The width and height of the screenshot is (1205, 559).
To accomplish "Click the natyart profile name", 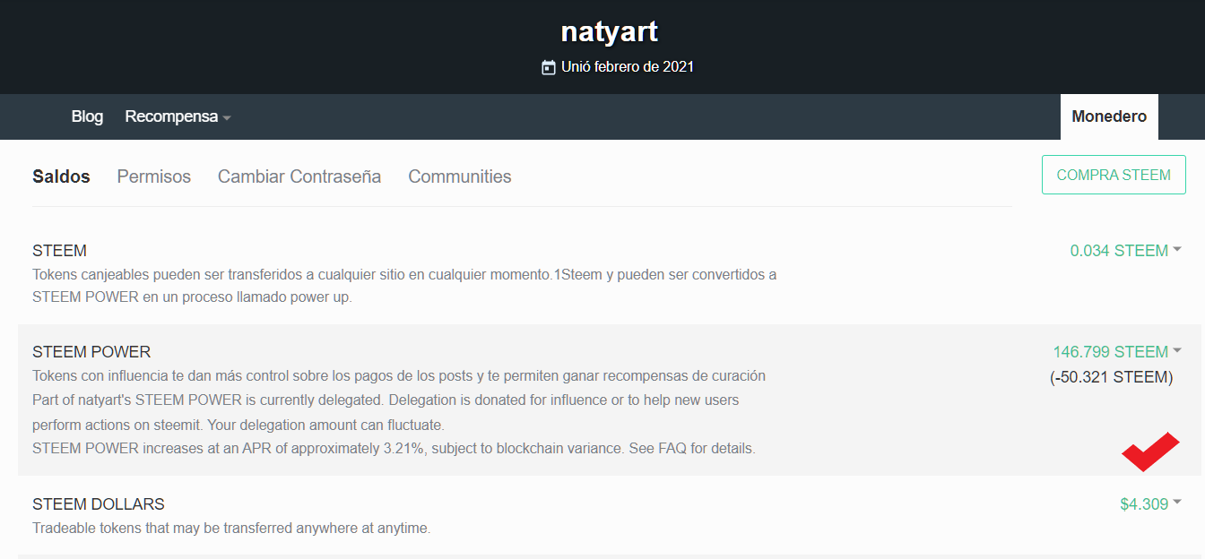I will coord(610,31).
